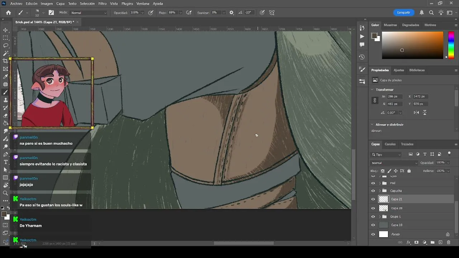Open the Flujo dropdown arrow

(x=180, y=13)
